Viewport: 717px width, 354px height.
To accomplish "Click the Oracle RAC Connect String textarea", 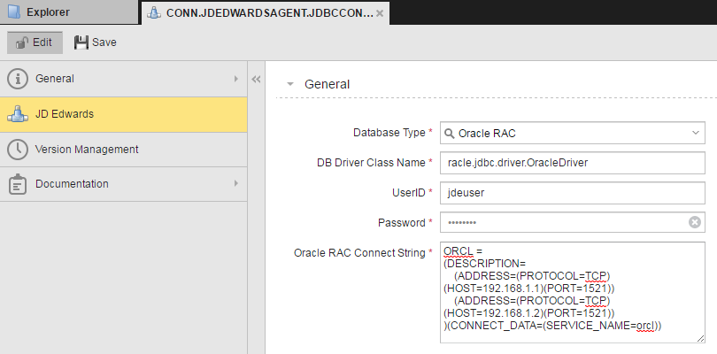I will [573, 293].
